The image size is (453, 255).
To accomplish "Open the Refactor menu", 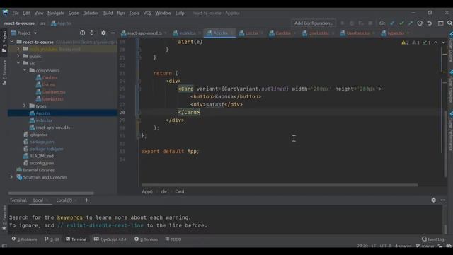I will pyautogui.click(x=91, y=13).
